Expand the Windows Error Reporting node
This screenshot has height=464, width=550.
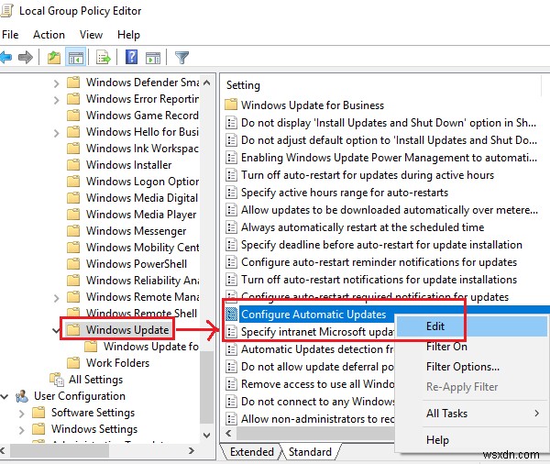click(56, 100)
